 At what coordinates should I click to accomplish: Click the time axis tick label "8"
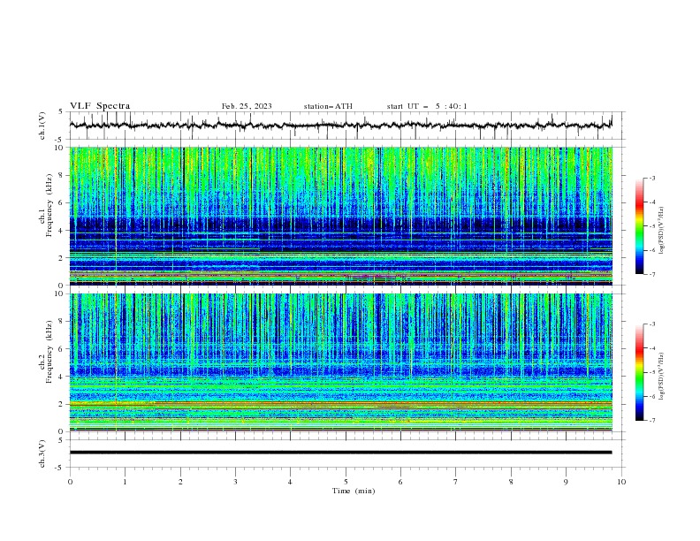(511, 482)
